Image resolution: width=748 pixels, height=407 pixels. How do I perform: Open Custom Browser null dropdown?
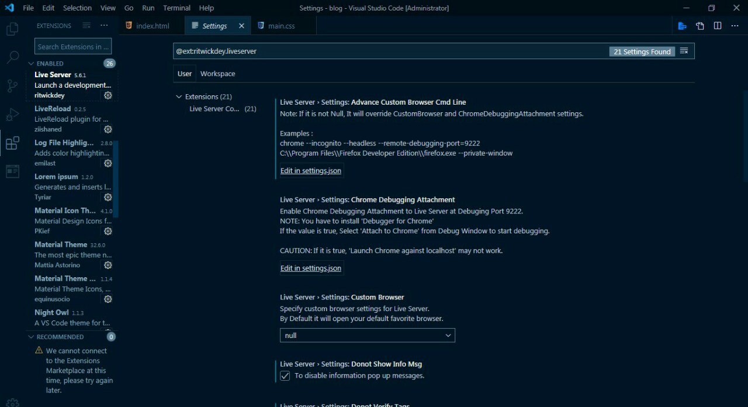coord(367,335)
